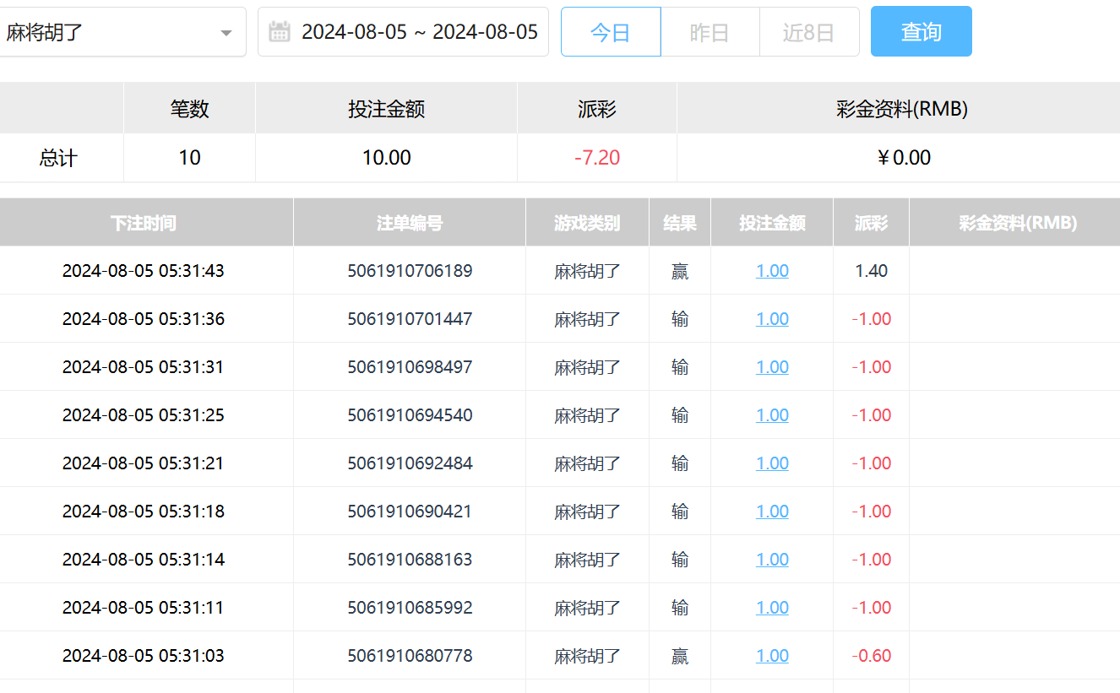Click 1.00 link in the 05:31:31 row

(x=771, y=367)
